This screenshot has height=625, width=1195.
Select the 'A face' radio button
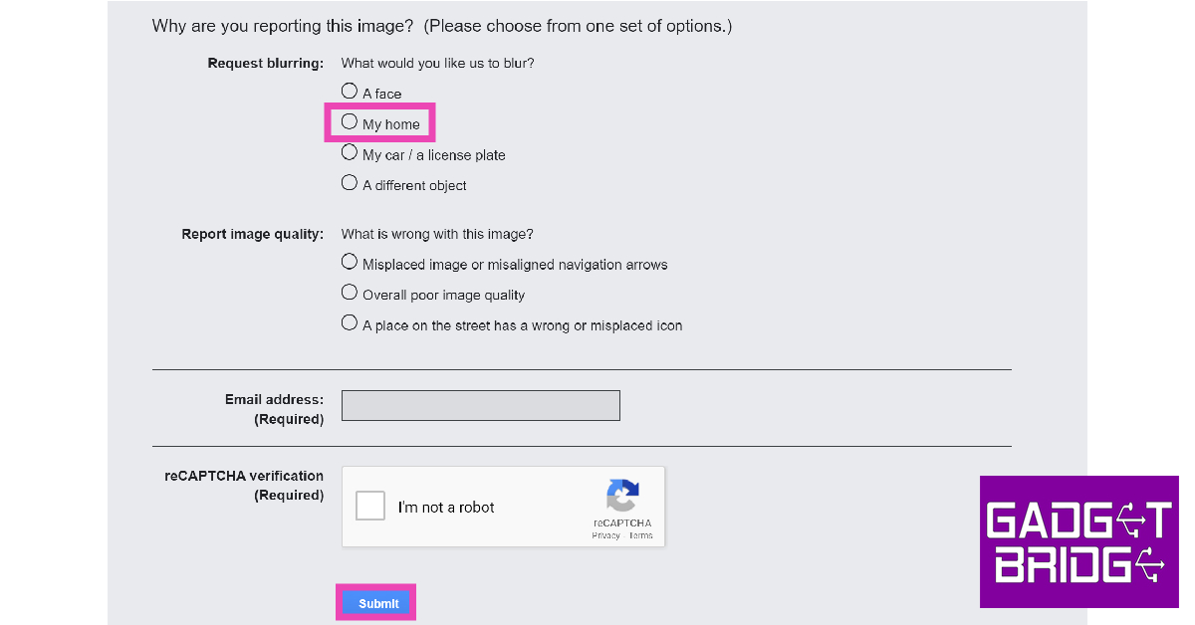click(x=350, y=92)
